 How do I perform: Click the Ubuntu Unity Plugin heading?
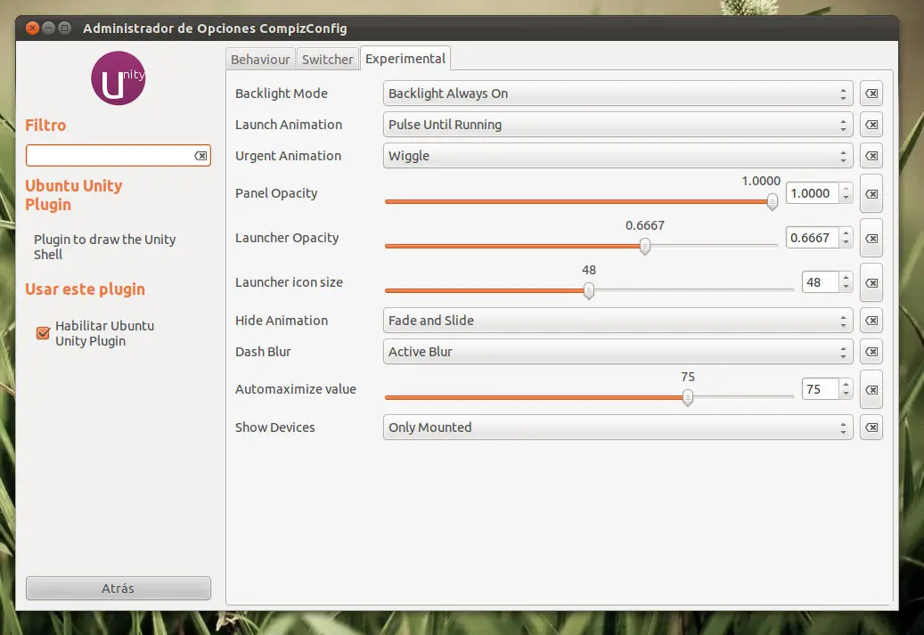tap(74, 195)
